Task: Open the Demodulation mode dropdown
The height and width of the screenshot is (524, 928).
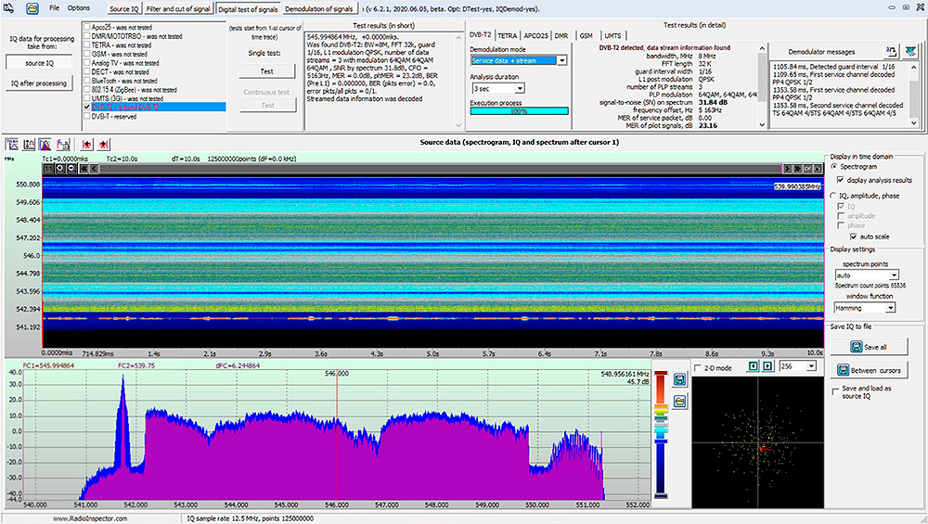Action: (561, 60)
